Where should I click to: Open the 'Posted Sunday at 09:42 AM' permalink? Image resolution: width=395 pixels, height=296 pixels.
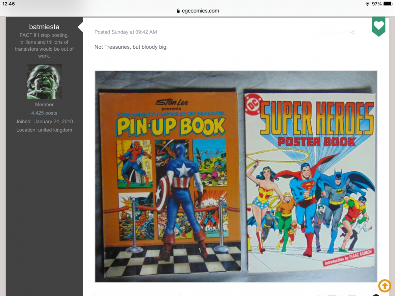pos(125,32)
